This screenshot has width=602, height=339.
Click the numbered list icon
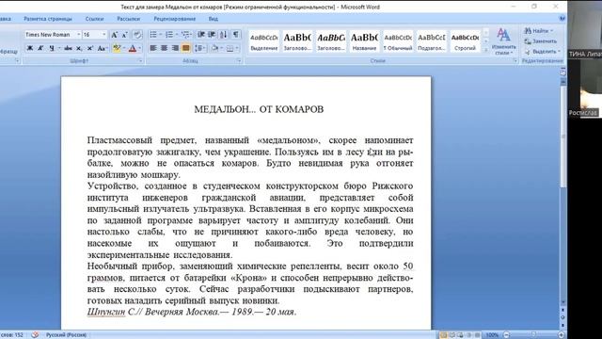pos(169,35)
